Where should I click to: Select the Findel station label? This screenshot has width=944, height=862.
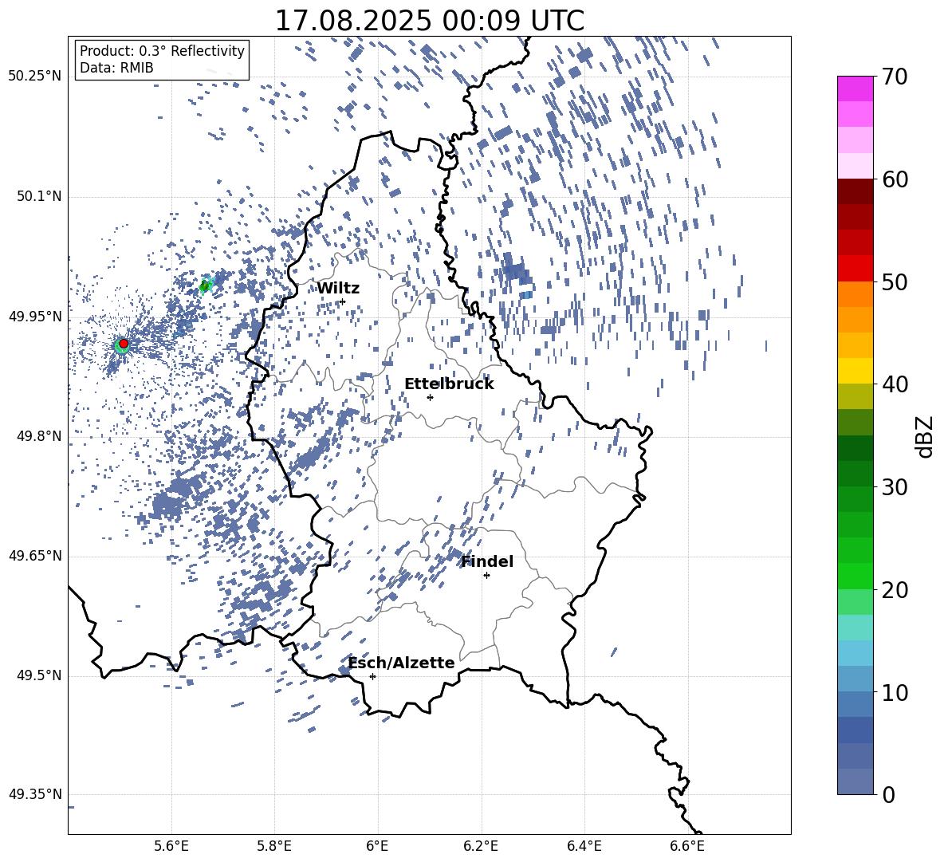[487, 561]
